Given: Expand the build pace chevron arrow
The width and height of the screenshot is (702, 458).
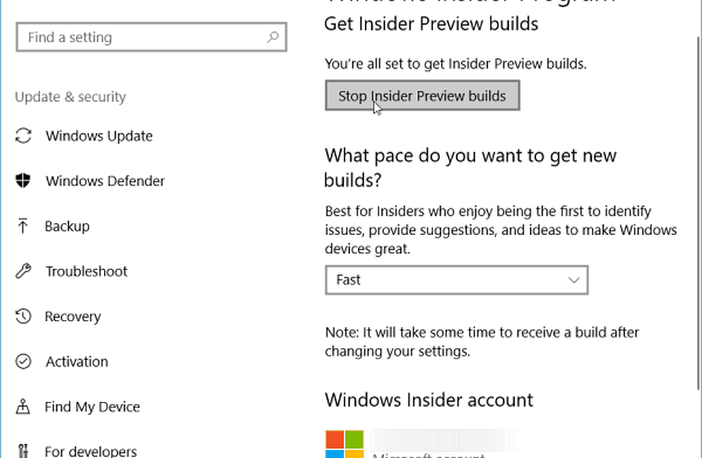Looking at the screenshot, I should pos(574,281).
